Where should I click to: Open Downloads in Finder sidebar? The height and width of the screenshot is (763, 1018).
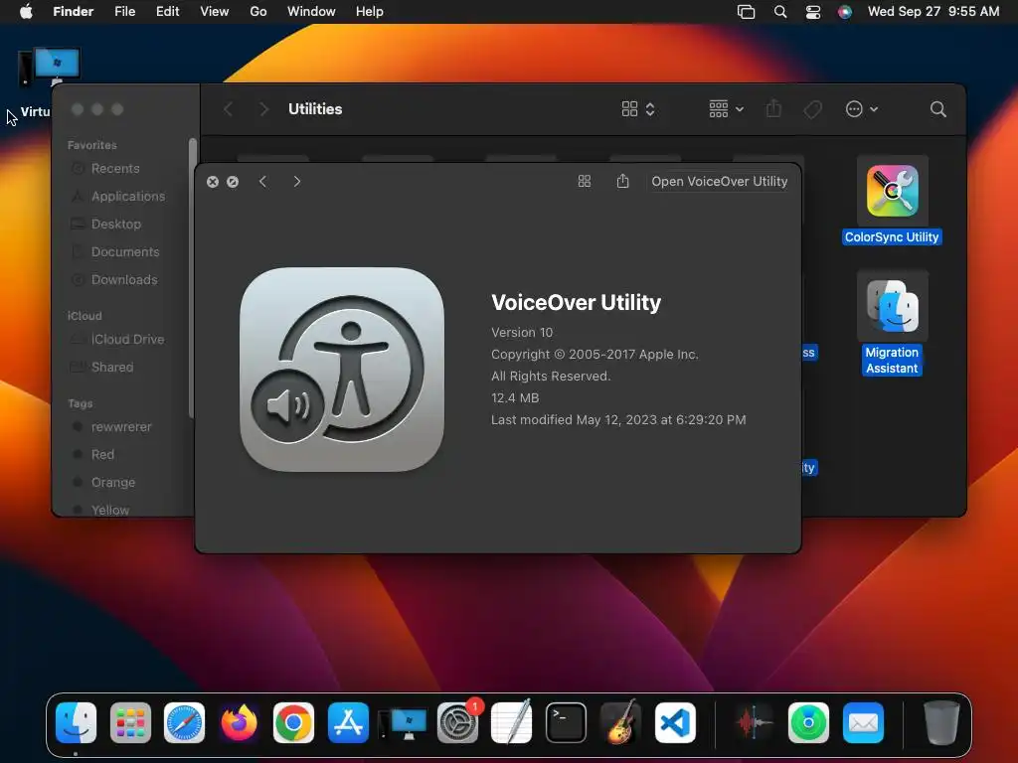coord(124,280)
